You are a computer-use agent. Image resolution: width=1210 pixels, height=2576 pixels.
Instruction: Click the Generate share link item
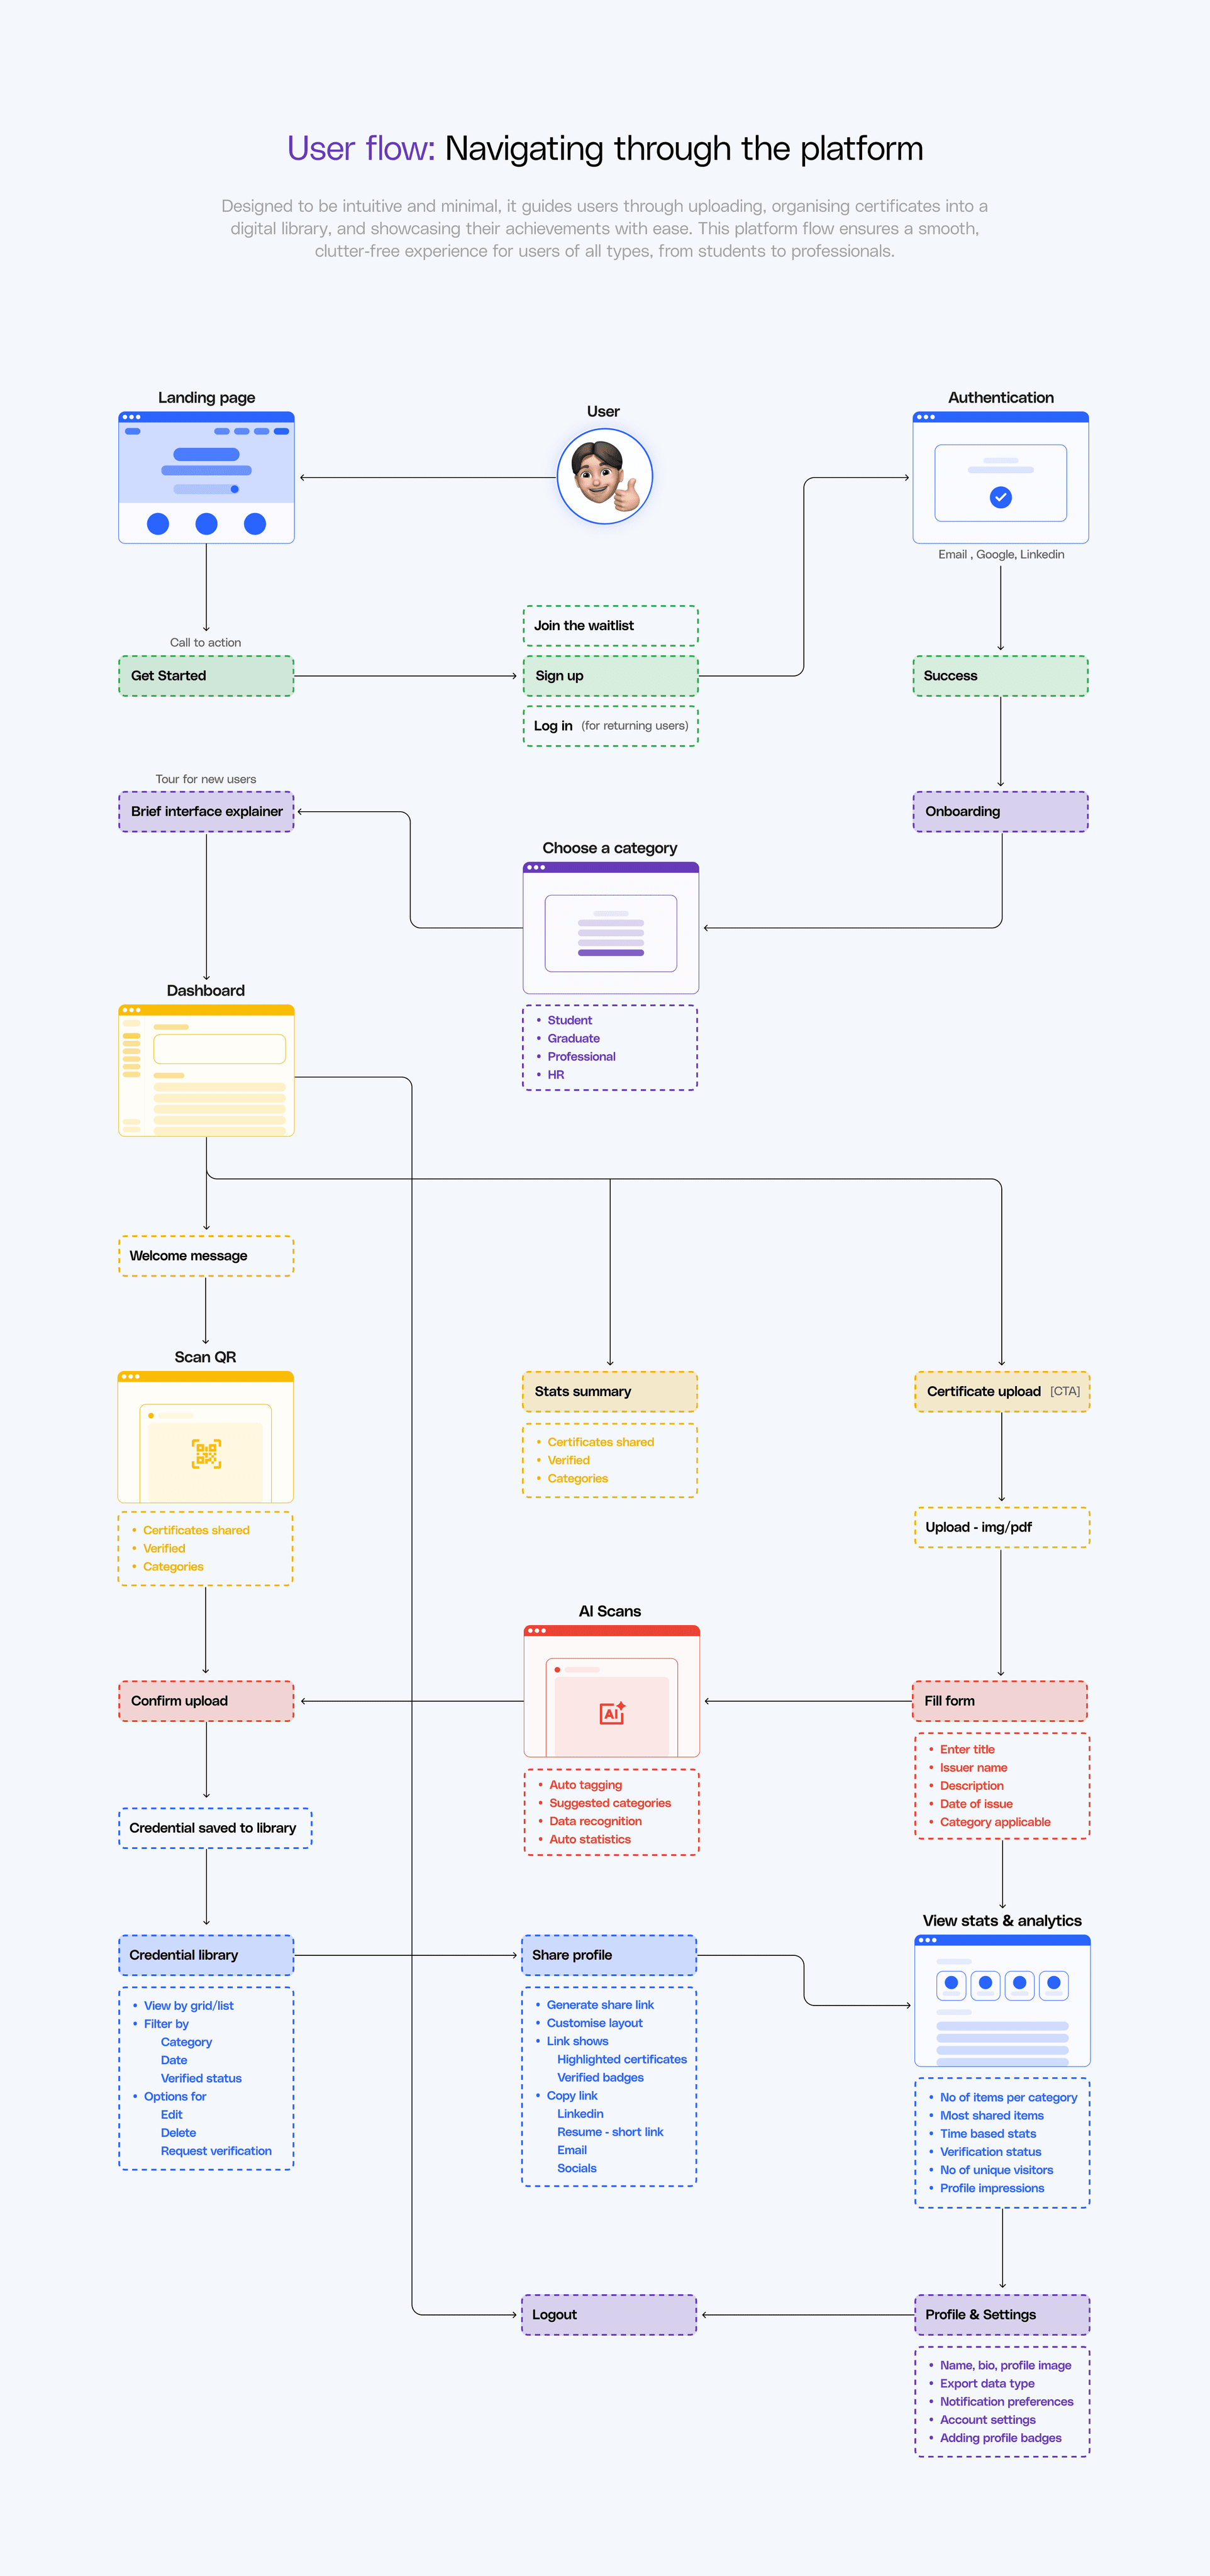[x=600, y=2005]
